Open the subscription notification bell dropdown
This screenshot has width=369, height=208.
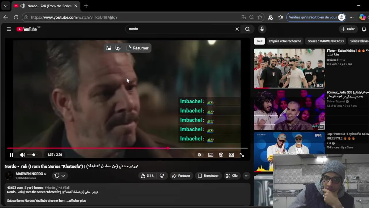pos(59,176)
